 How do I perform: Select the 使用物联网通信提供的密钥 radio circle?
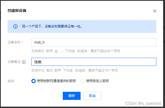point(34,81)
